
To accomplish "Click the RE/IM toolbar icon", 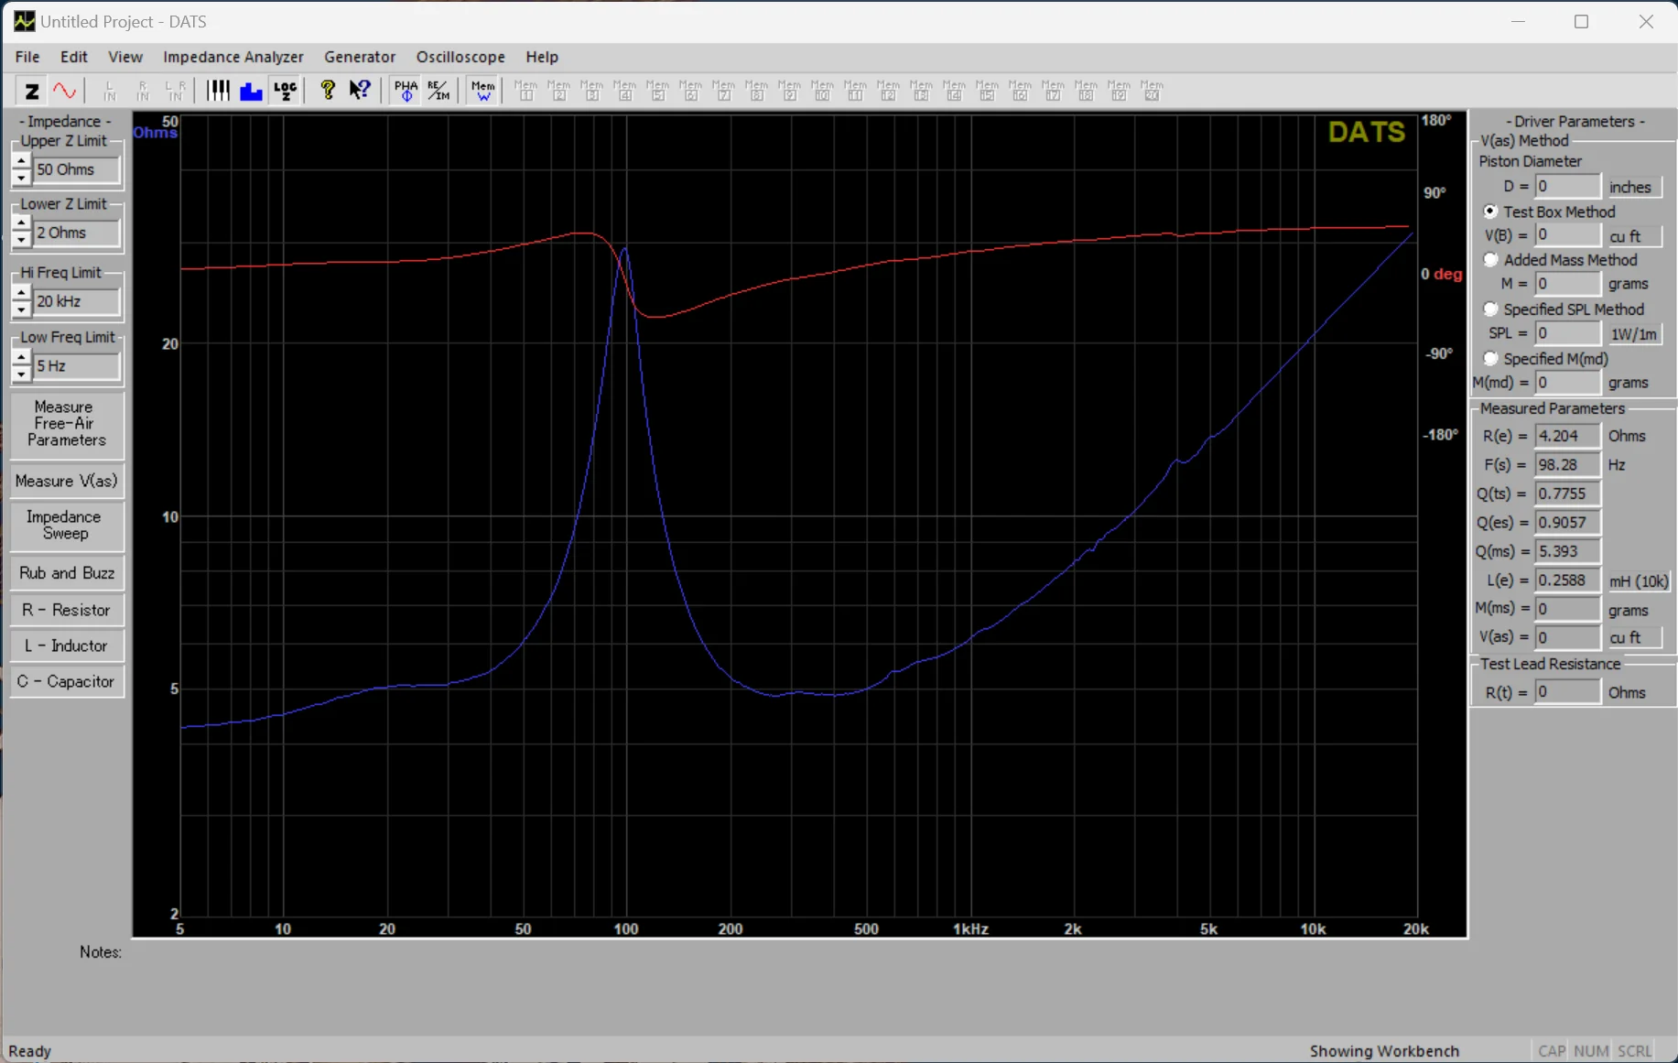I will (438, 91).
